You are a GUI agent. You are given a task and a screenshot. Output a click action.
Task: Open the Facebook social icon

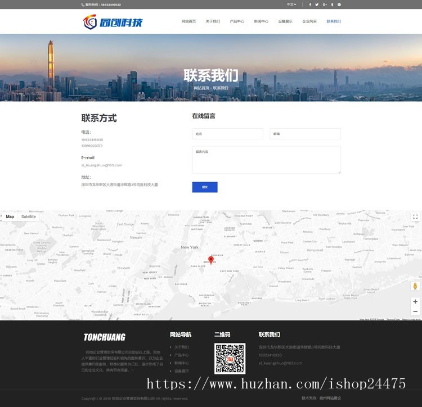click(310, 4)
